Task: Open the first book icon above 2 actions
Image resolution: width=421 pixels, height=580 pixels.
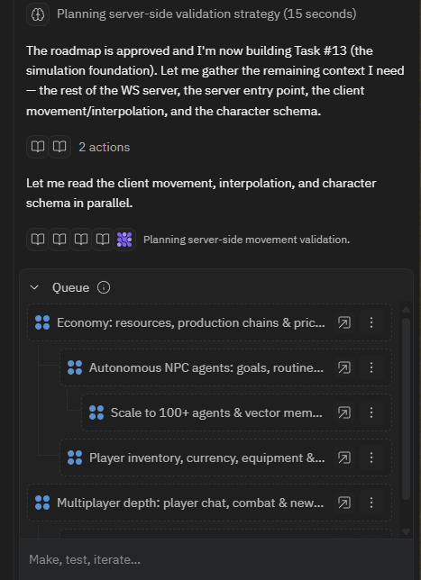Action: pos(38,147)
